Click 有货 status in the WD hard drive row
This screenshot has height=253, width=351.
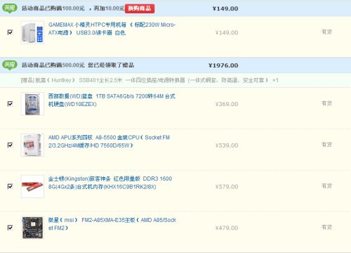[x=326, y=103]
